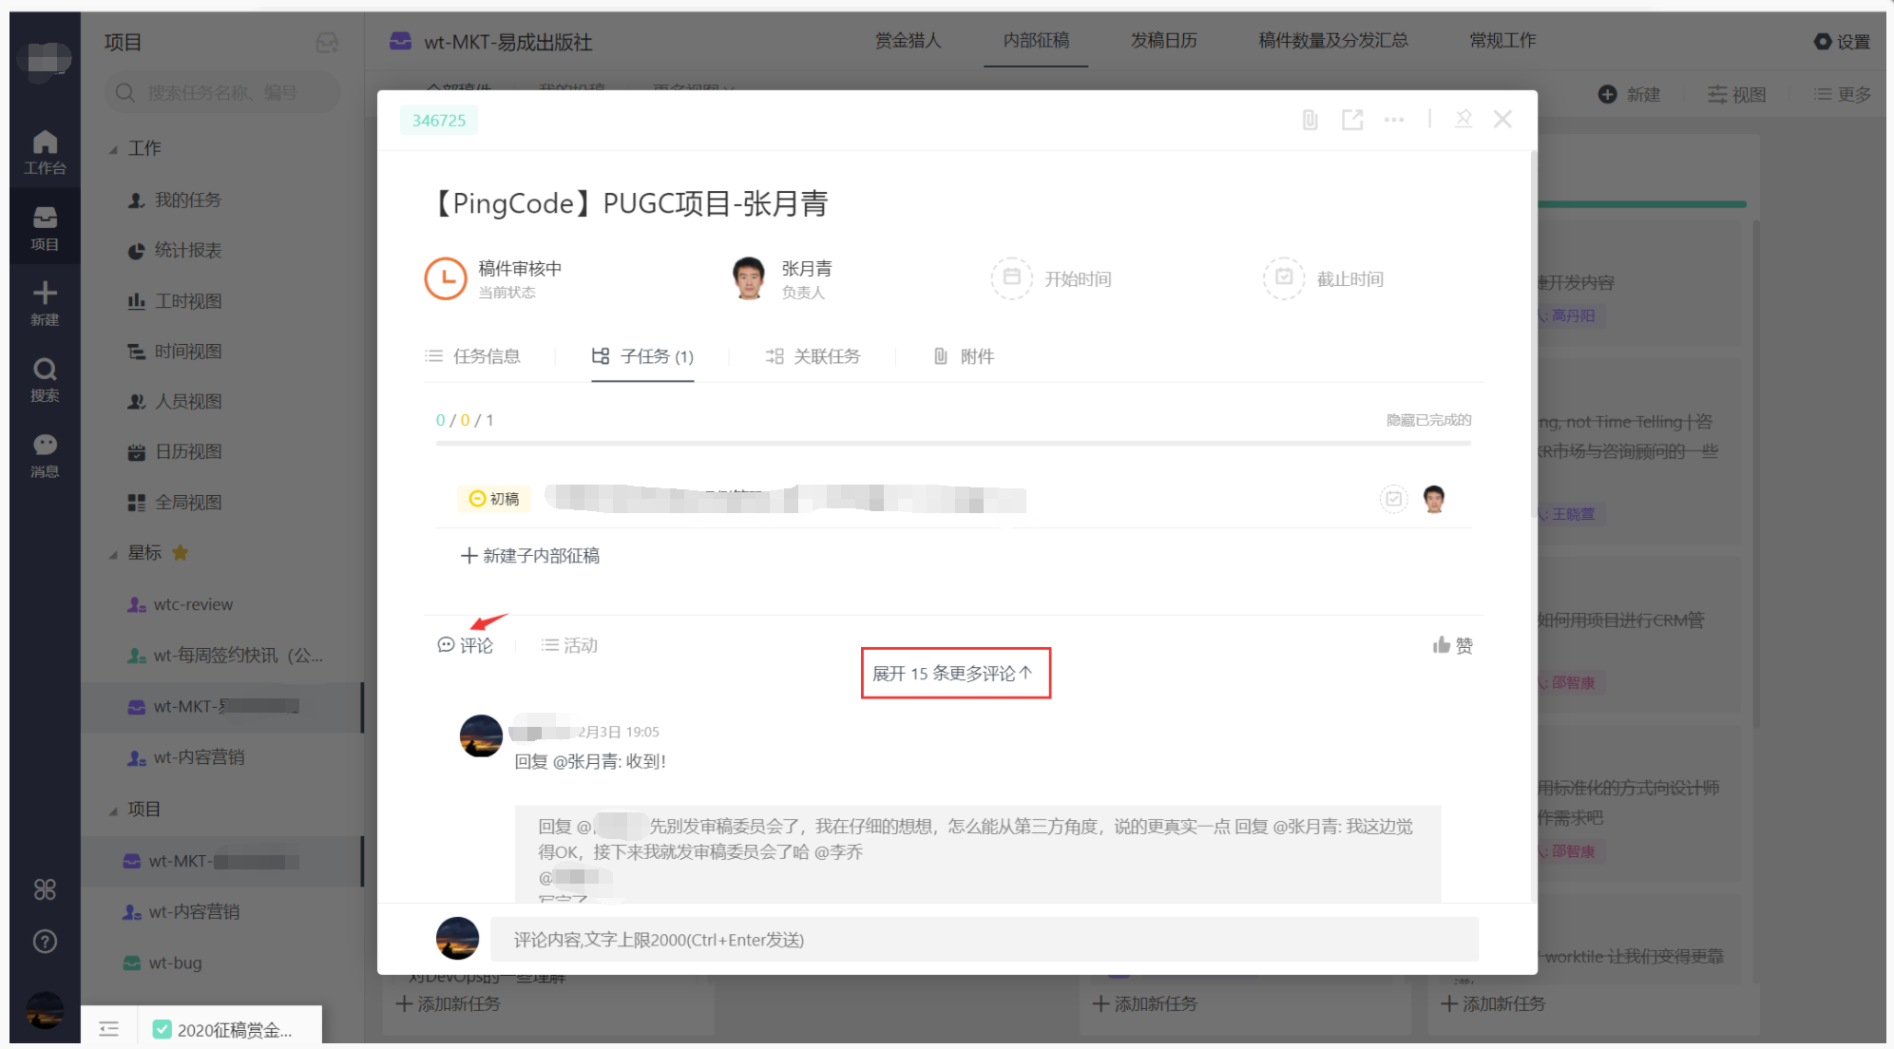Click the pin icon in dialog header

coord(1463,119)
